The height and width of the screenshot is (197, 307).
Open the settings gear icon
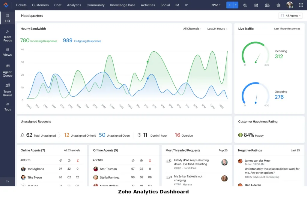pos(278,5)
